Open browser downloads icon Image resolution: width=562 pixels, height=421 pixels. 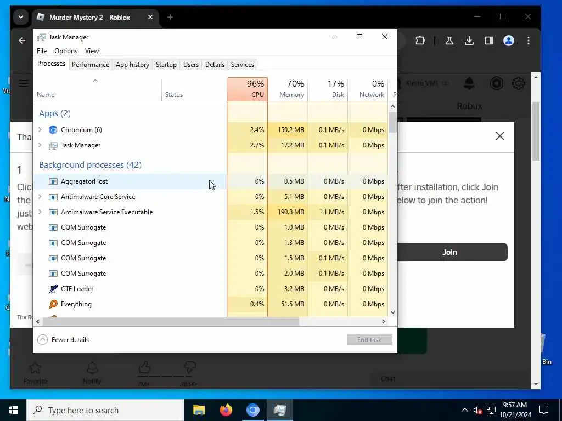point(469,41)
